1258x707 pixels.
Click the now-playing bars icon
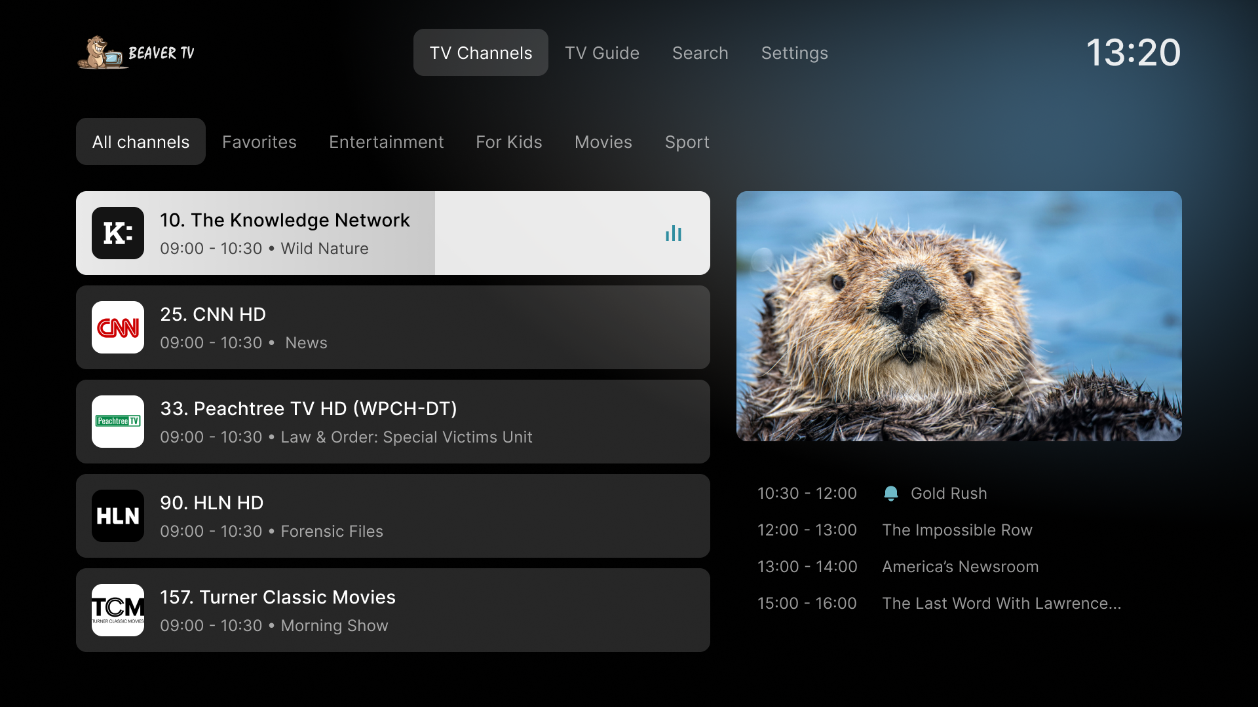pos(674,233)
